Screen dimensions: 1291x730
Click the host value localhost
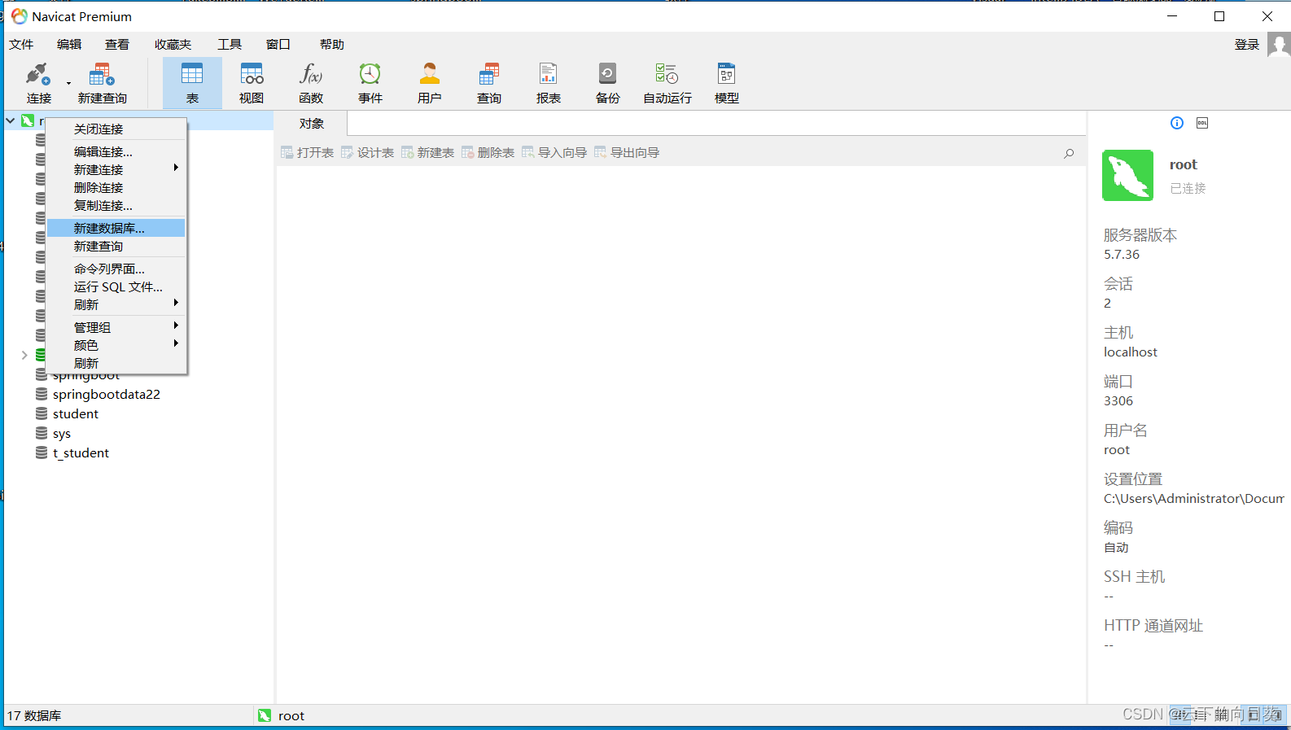(1131, 352)
